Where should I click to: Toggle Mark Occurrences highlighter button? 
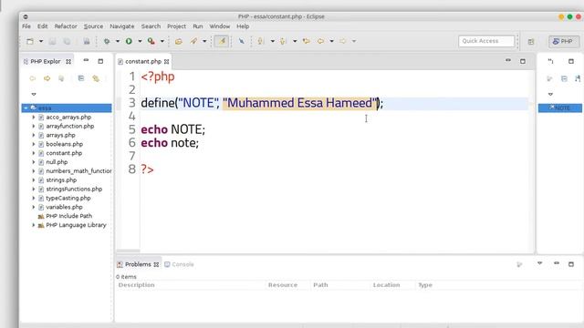click(222, 41)
